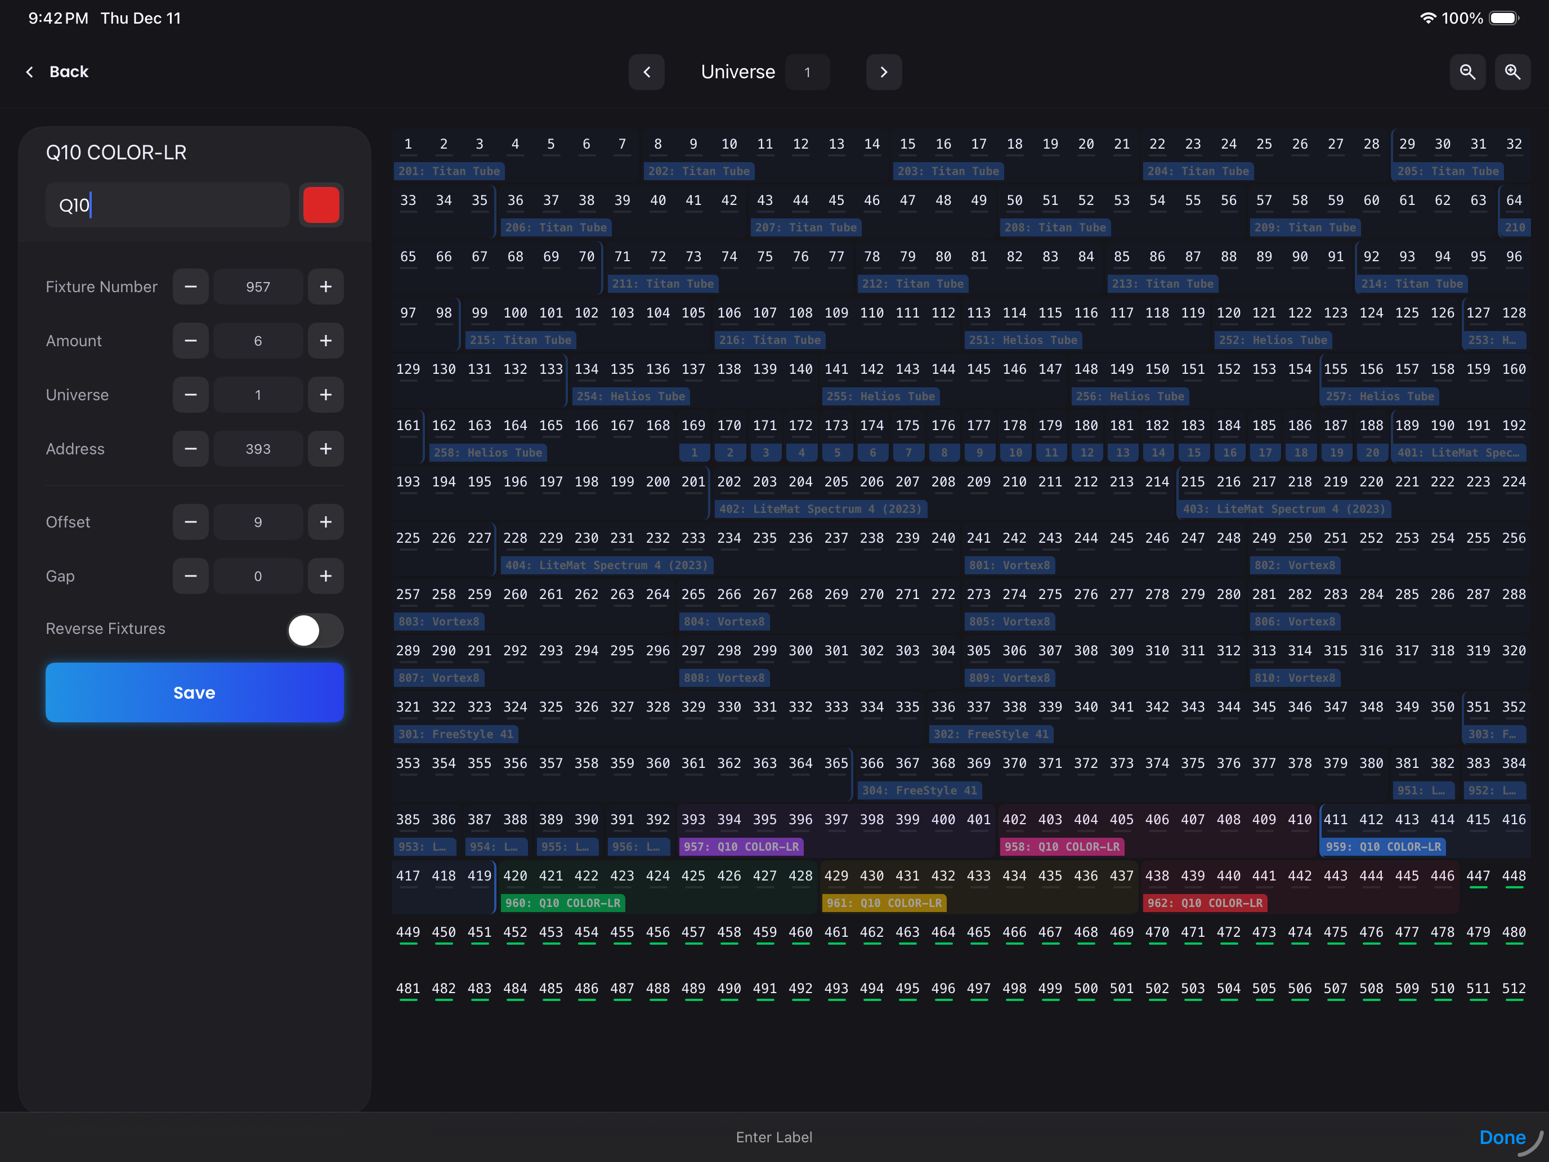The image size is (1549, 1162).
Task: Click the zoom in magnifier icon
Action: [x=1512, y=71]
